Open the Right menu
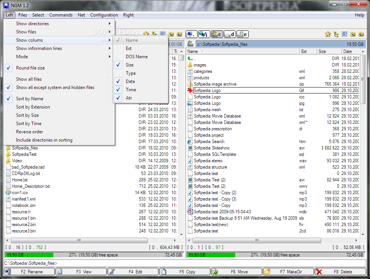This screenshot has height=279, width=370. (128, 15)
